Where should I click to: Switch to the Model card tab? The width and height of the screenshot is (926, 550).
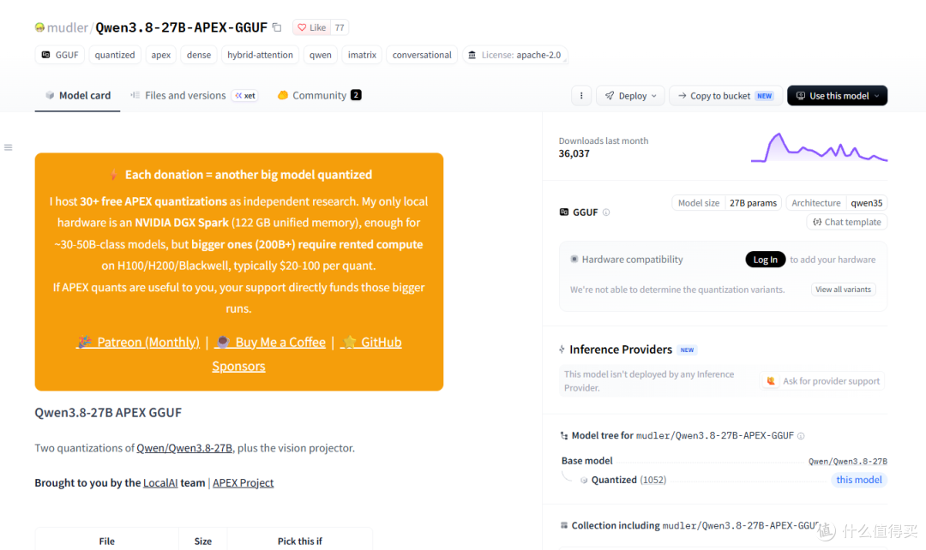[77, 95]
